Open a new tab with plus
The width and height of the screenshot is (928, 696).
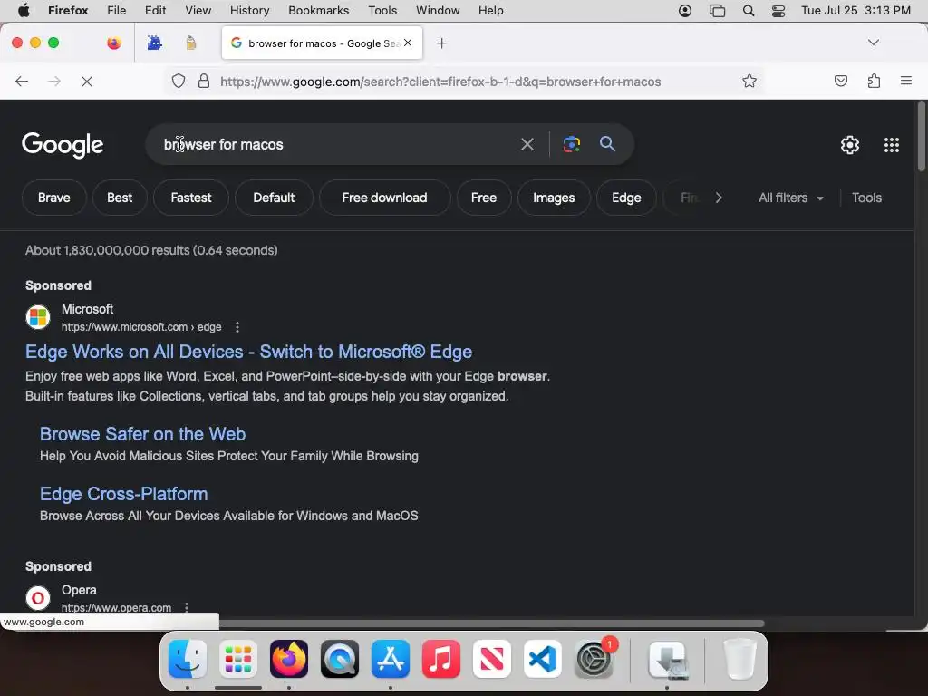(441, 43)
